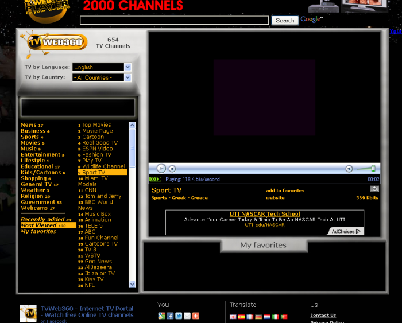The image size is (402, 323).
Task: Open My favorites in the sidebar
Action: [x=38, y=231]
